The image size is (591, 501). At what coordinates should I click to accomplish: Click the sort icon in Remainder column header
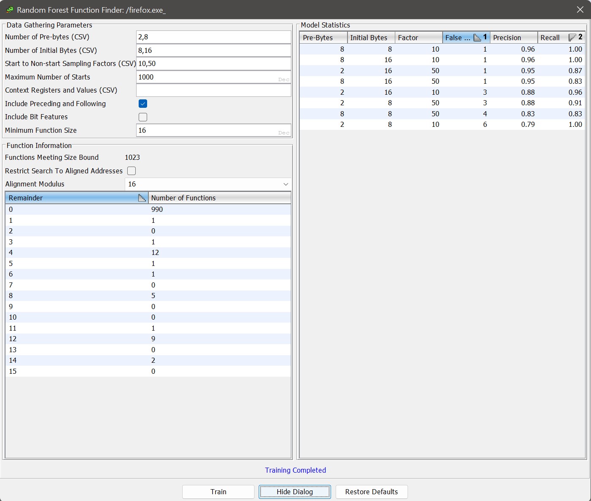[142, 198]
